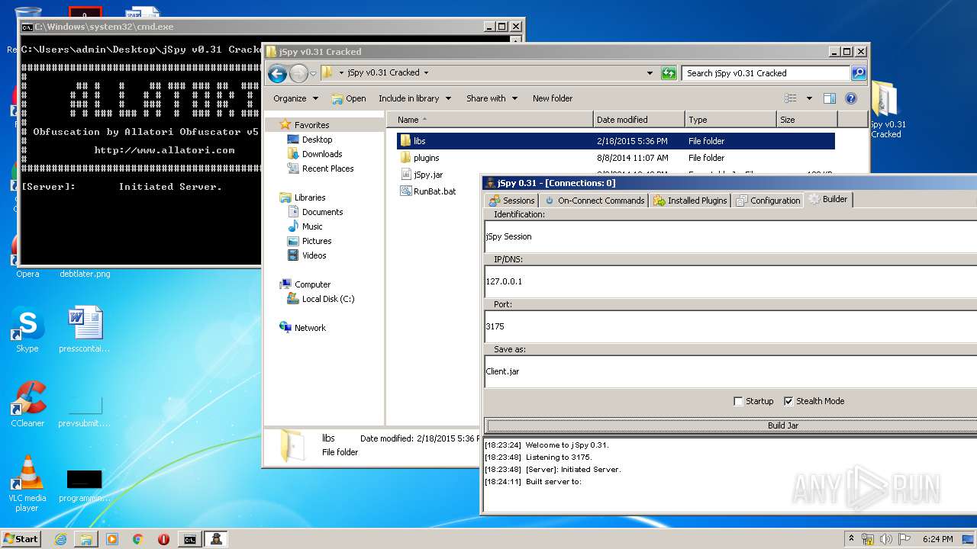Click Open in Explorer toolbar
Screen dimensions: 977x549
349,98
